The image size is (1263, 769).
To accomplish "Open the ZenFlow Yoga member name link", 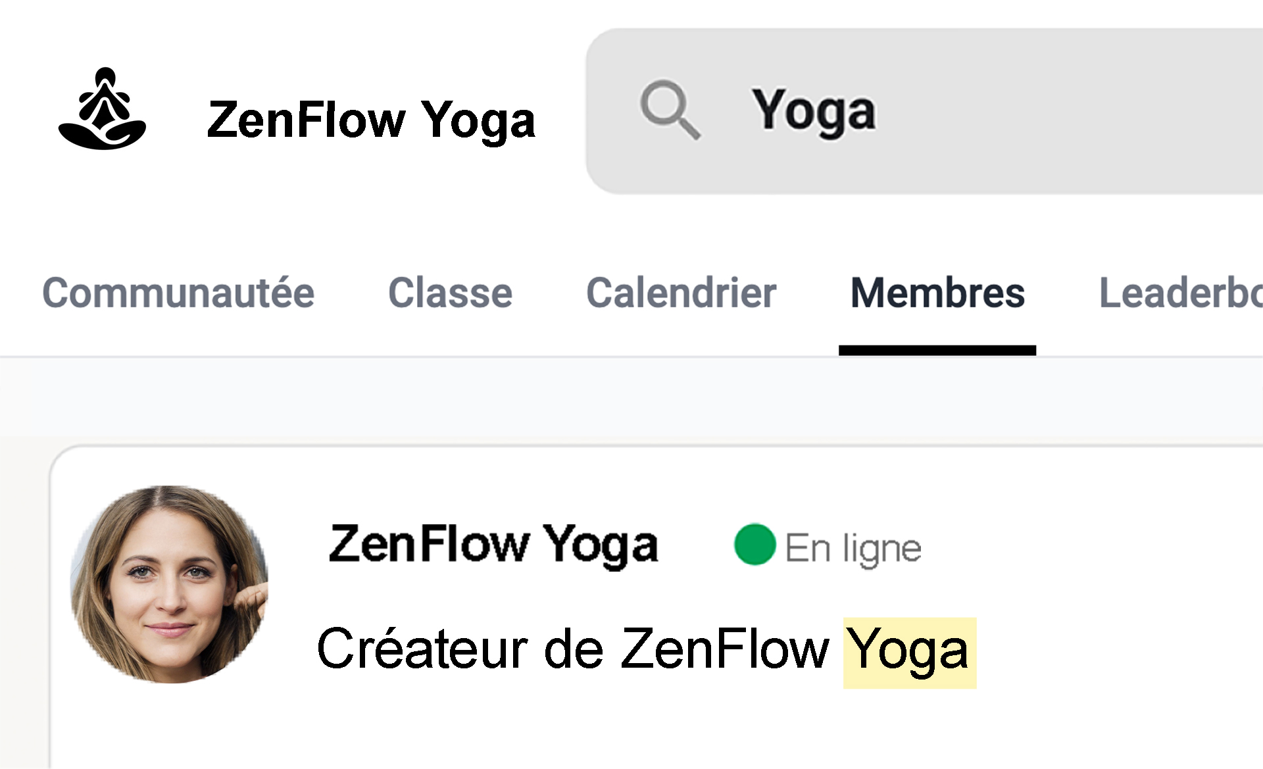I will [493, 545].
